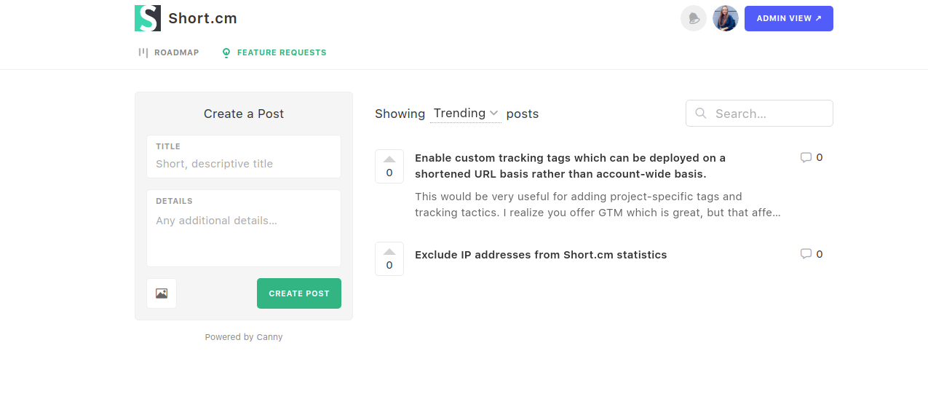Expand the Trending sort dropdown
This screenshot has width=928, height=407.
click(x=465, y=114)
